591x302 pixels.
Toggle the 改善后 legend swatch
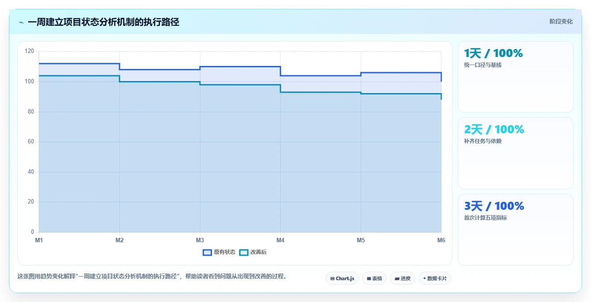[244, 252]
